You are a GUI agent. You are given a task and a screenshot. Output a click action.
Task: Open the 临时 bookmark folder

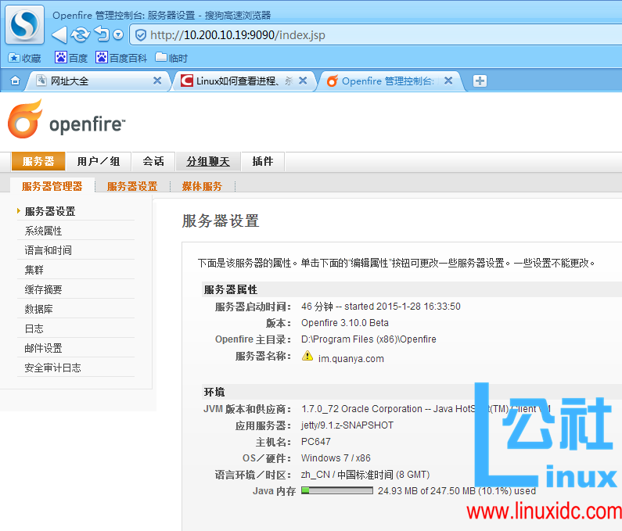click(x=171, y=58)
